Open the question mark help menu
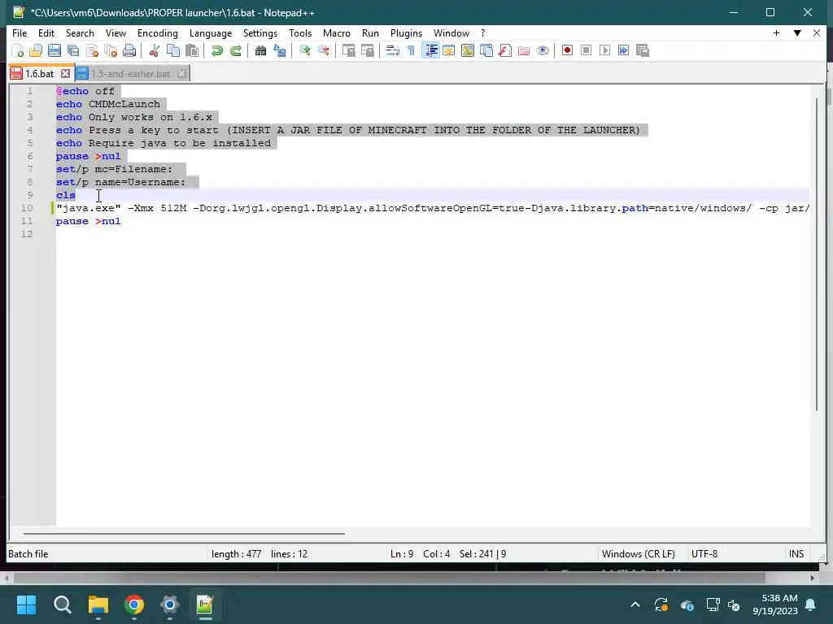The height and width of the screenshot is (624, 833). coord(483,32)
